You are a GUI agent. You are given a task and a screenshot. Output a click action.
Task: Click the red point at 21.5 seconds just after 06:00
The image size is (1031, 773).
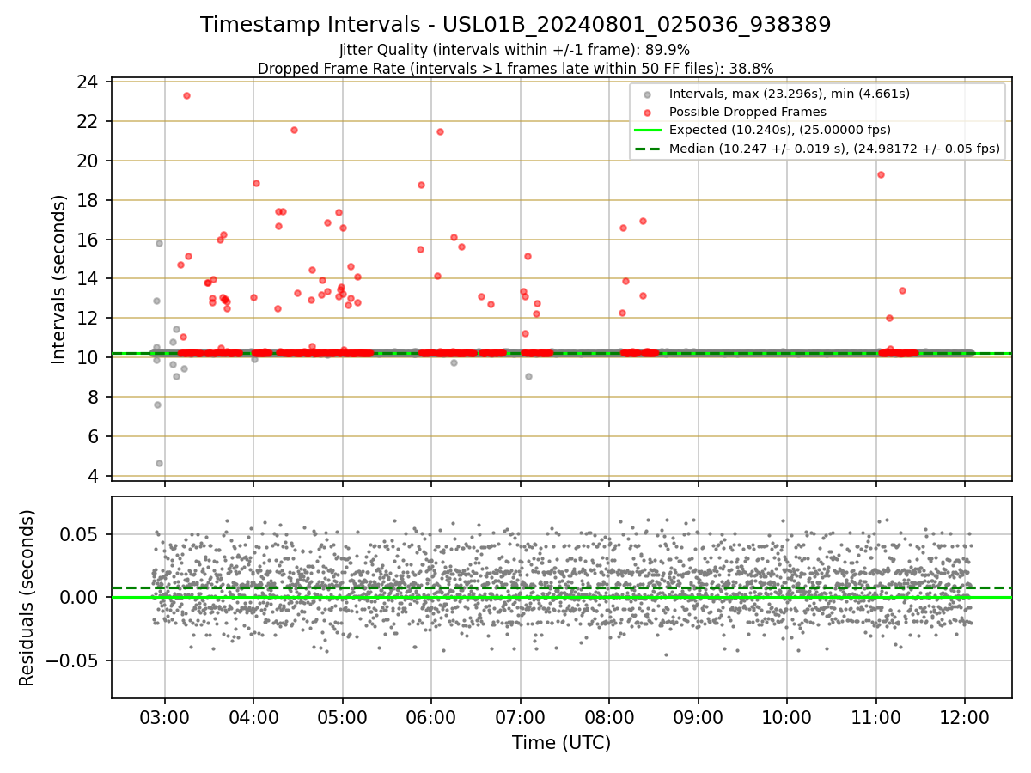coord(440,131)
